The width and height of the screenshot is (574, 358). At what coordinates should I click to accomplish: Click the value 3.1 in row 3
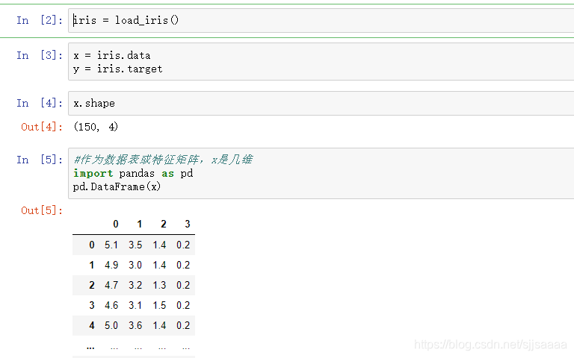click(x=135, y=305)
